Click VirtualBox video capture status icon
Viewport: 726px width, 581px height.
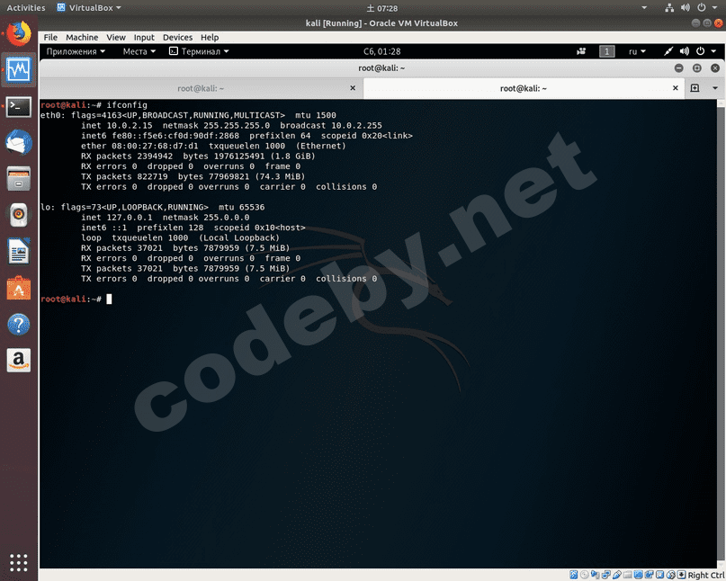tap(650, 575)
